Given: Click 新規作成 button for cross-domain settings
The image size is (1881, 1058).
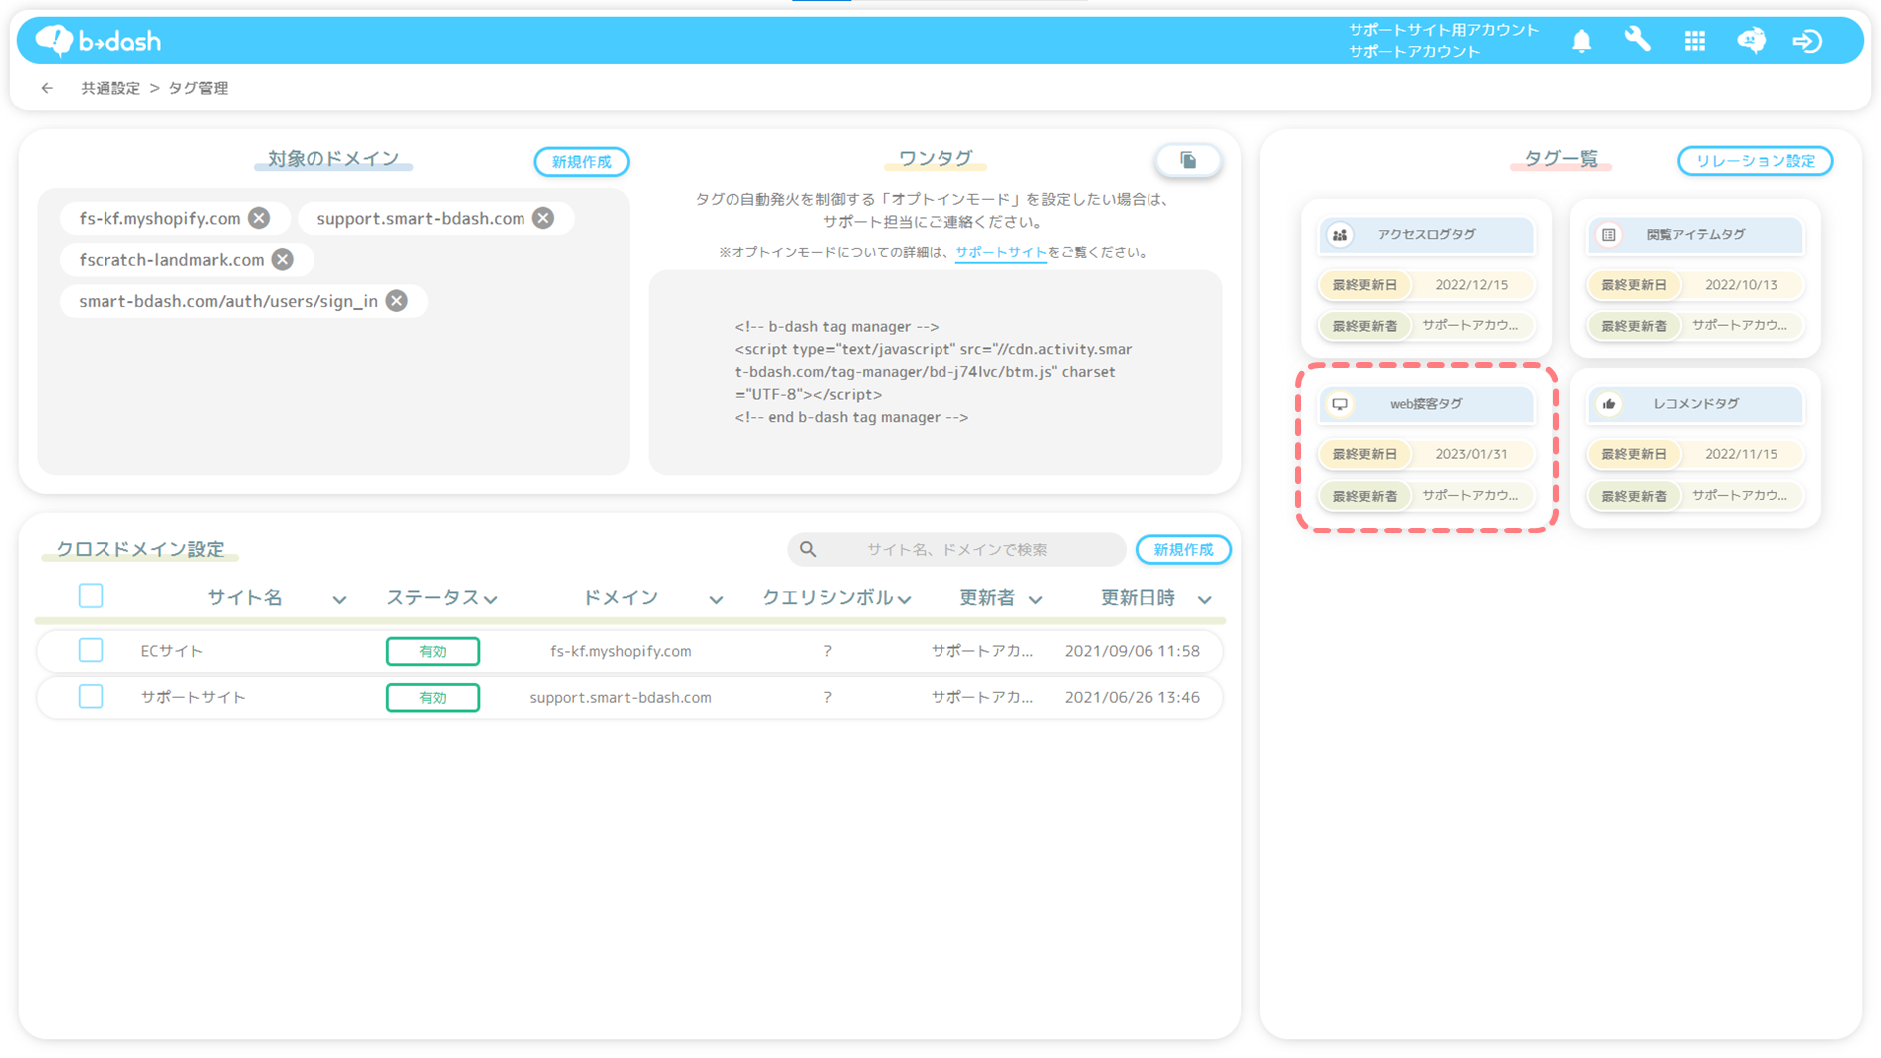Looking at the screenshot, I should (x=1183, y=549).
